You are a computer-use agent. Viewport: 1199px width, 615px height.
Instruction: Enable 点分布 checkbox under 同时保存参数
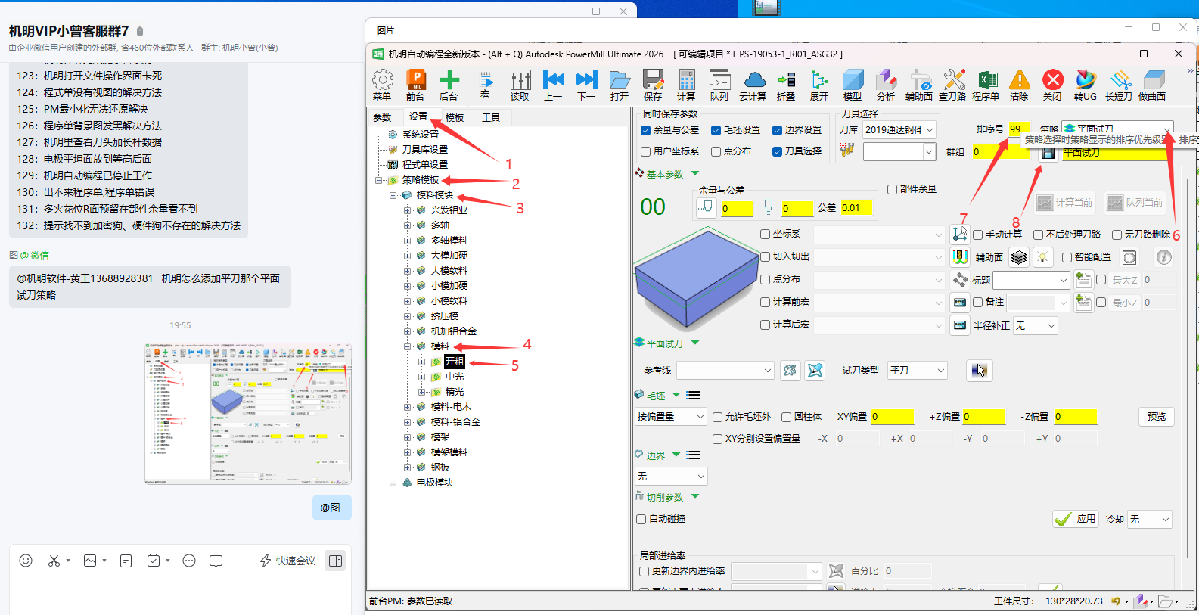coord(716,152)
